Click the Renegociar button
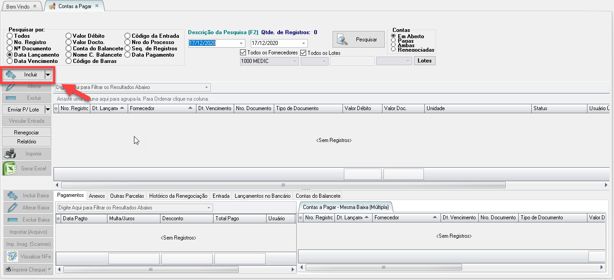This screenshot has width=614, height=280. tap(27, 133)
